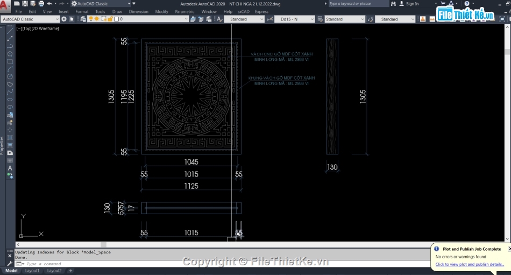Open Workspace Settings gear icon
This screenshot has height=275, width=511.
coord(64,19)
